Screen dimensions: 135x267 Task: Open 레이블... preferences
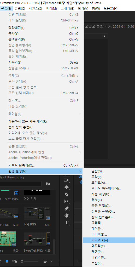[109, 229]
